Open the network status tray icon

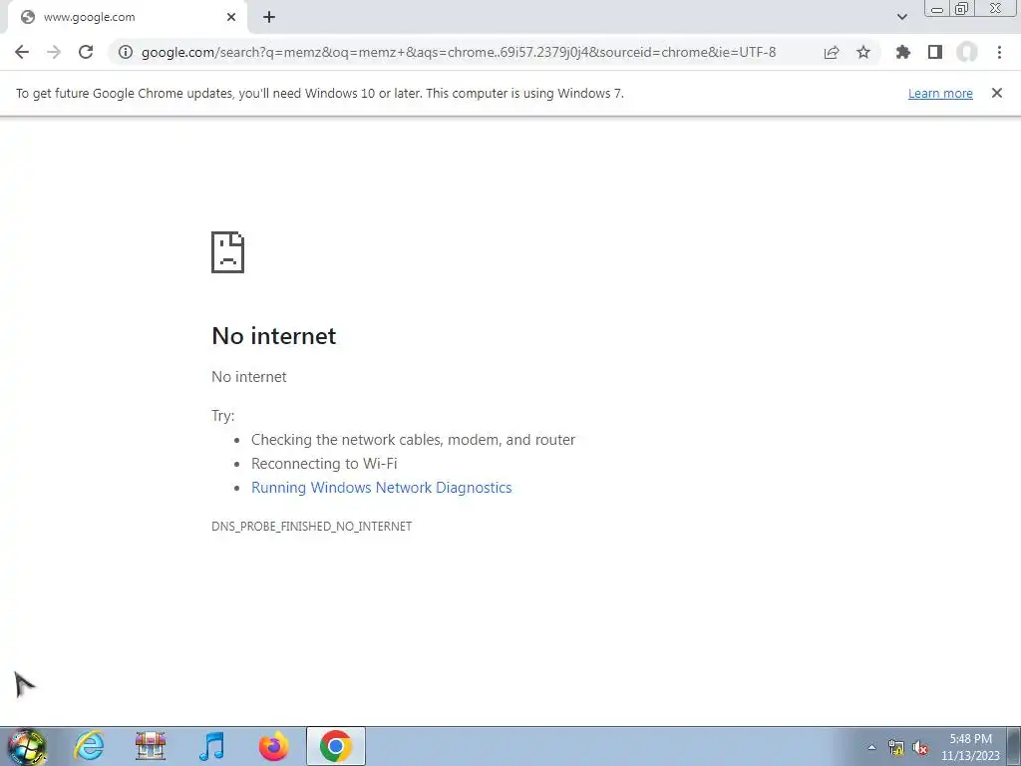[896, 748]
